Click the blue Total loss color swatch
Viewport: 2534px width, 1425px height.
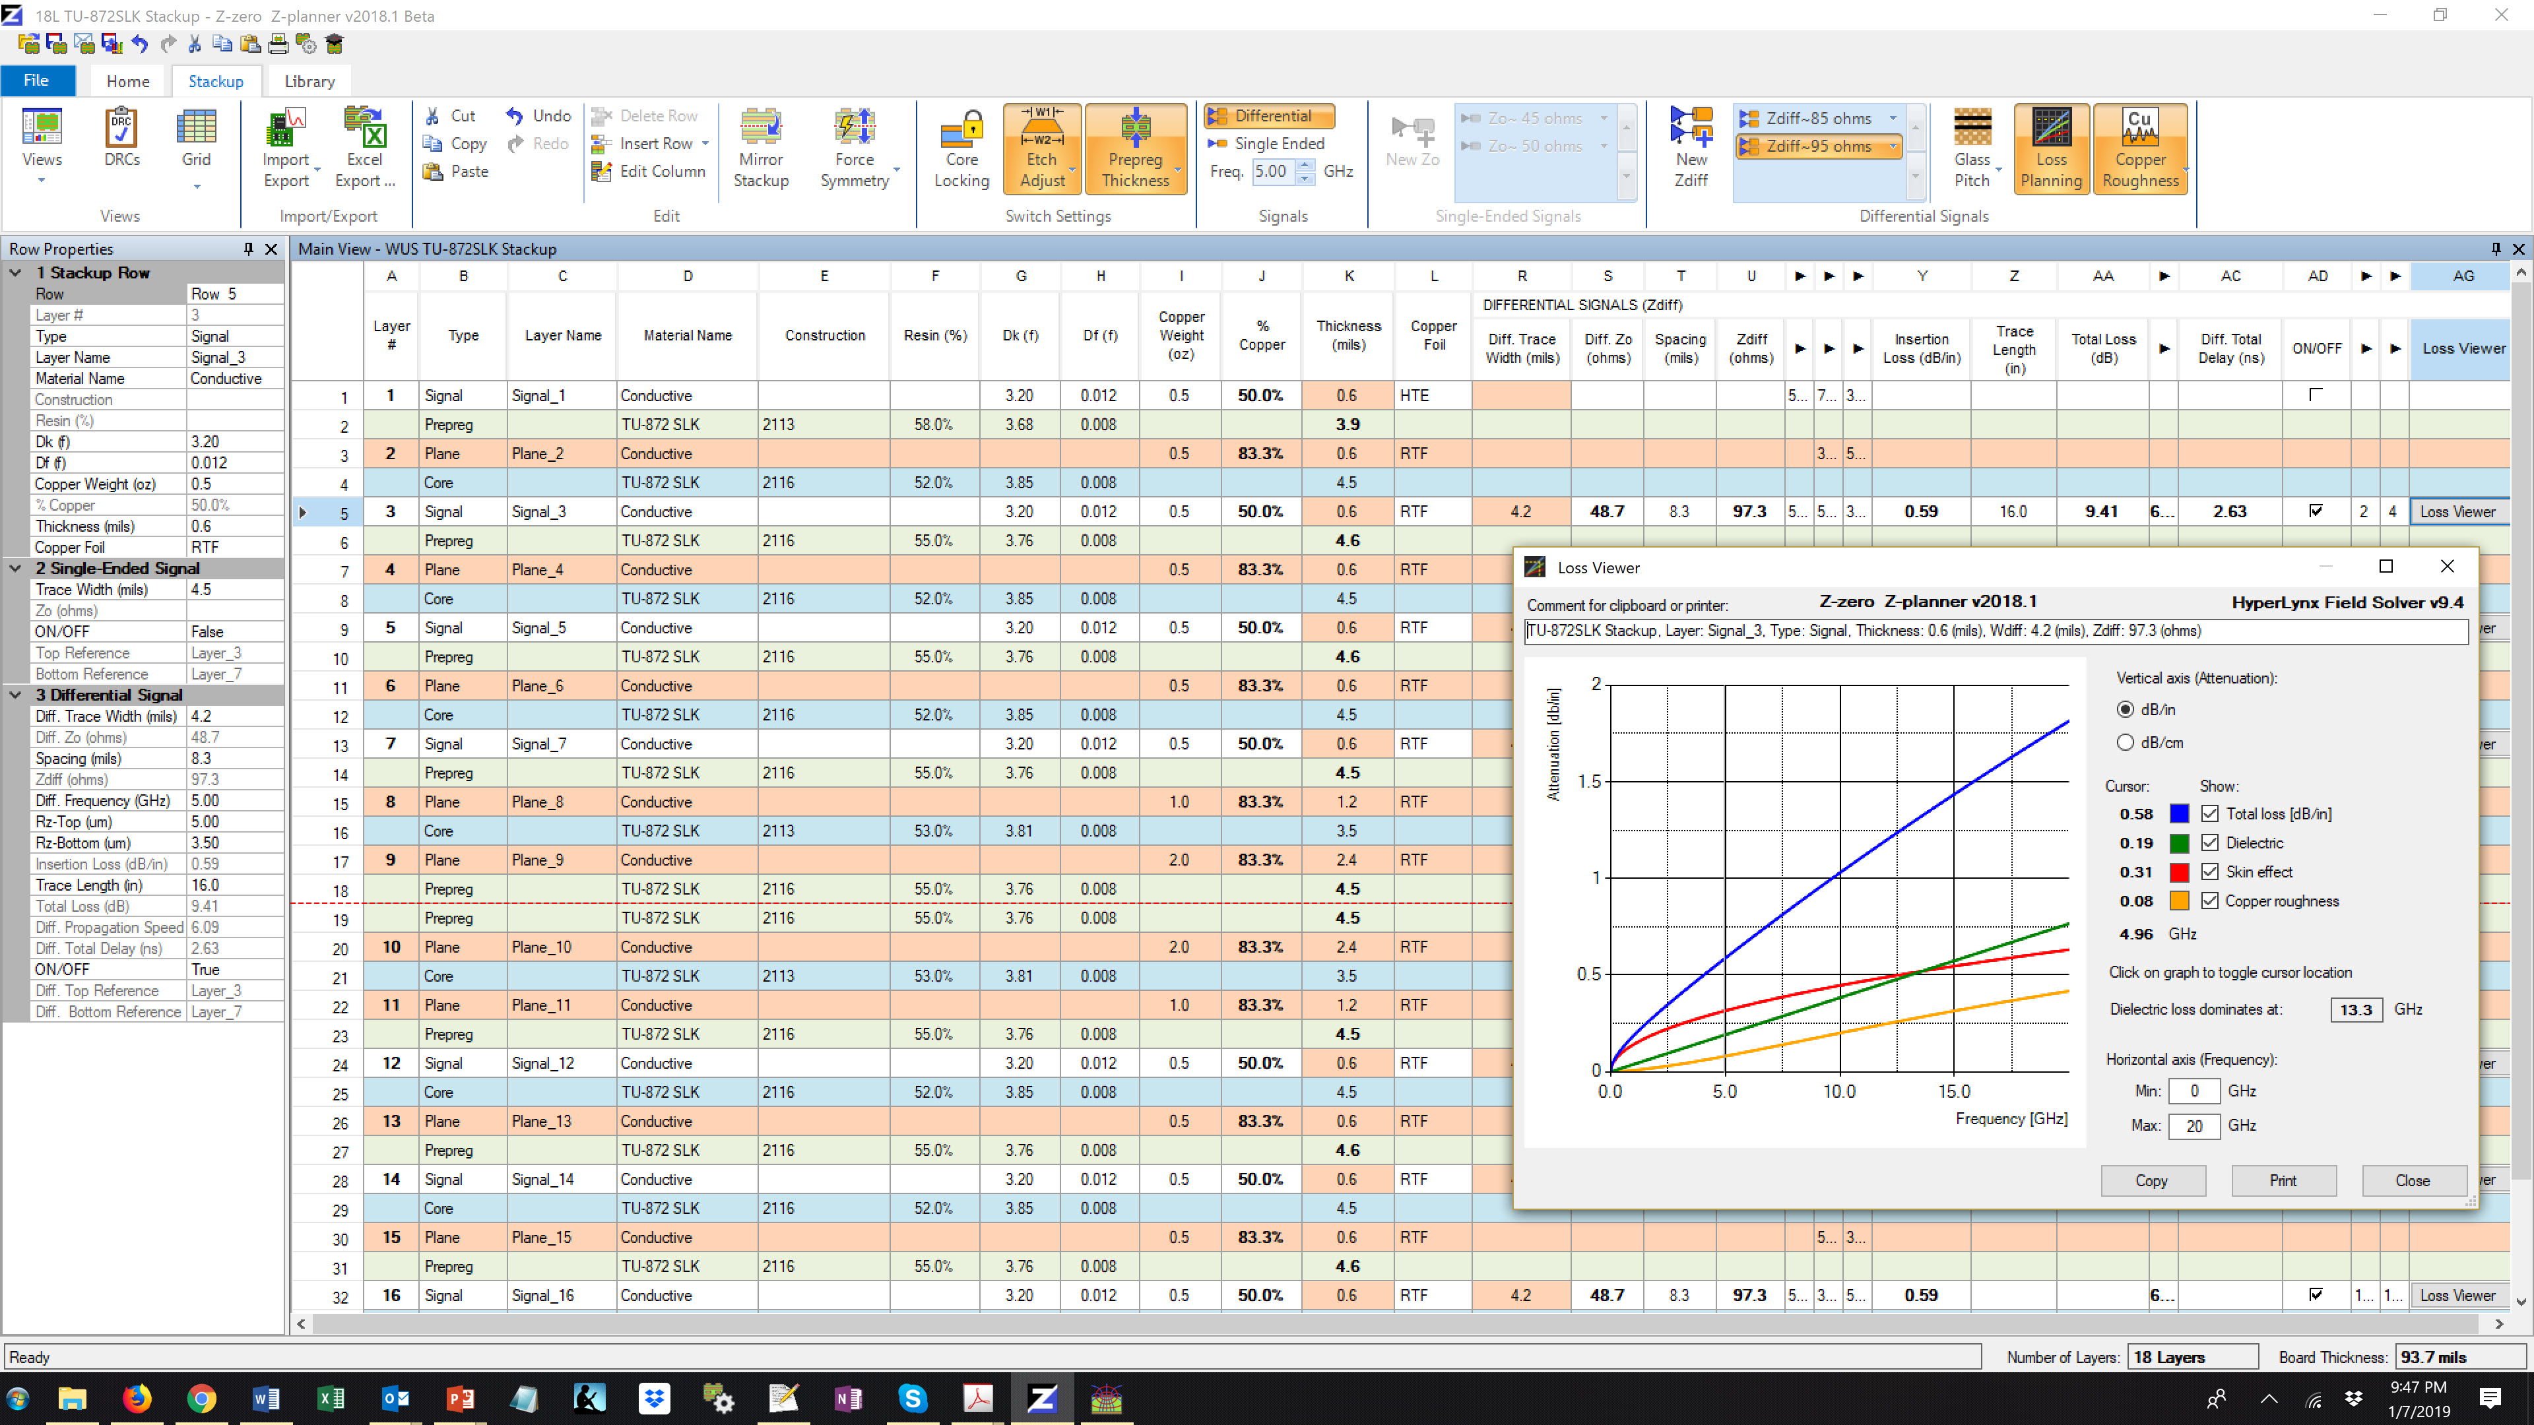point(2179,813)
